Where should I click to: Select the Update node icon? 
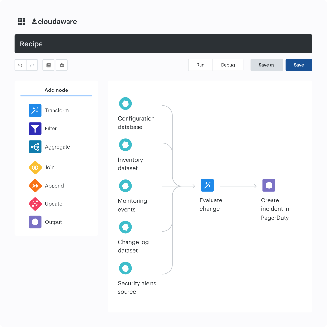[x=35, y=204]
